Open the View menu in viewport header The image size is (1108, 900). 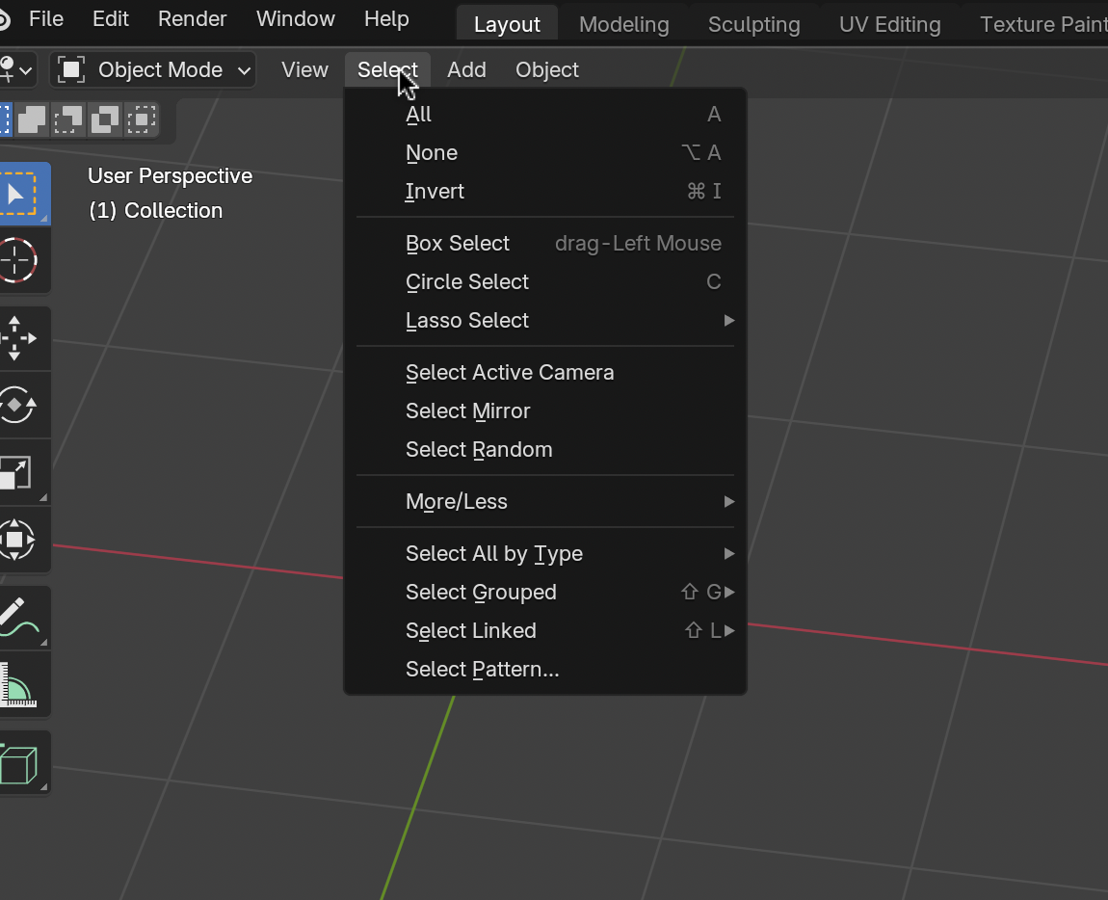304,70
